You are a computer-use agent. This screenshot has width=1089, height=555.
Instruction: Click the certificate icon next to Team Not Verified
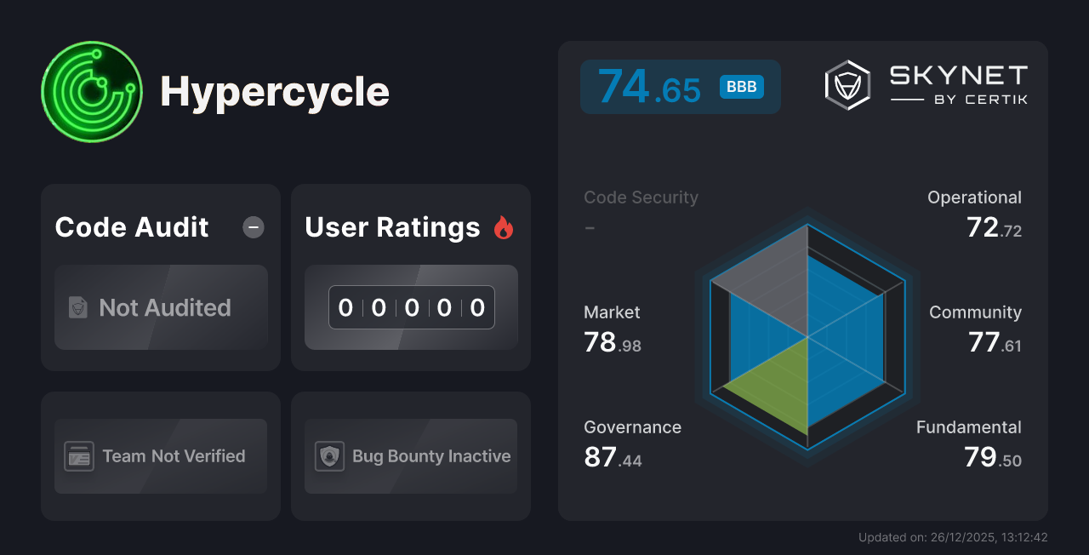click(81, 456)
